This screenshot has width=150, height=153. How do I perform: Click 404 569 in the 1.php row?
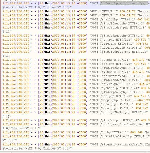(x=137, y=132)
